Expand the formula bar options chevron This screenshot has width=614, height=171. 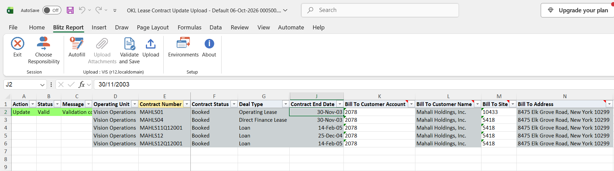89,84
